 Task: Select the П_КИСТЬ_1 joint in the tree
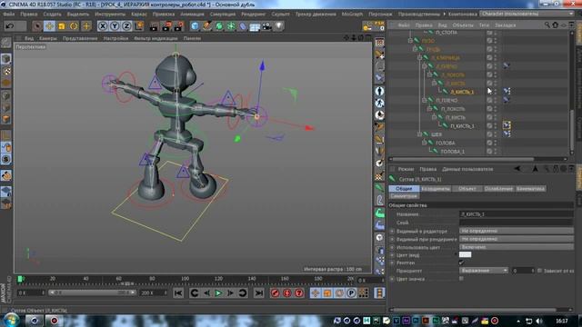click(x=462, y=126)
